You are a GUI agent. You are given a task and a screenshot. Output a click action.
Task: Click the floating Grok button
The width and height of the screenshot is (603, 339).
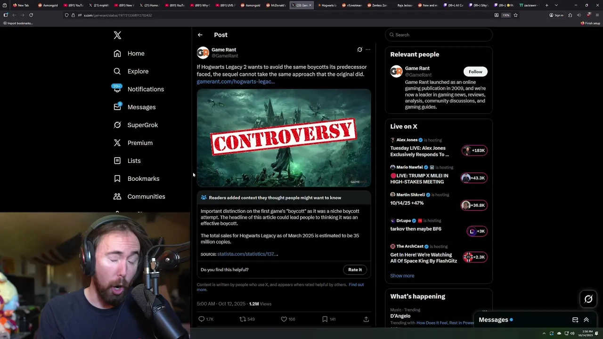tap(588, 299)
